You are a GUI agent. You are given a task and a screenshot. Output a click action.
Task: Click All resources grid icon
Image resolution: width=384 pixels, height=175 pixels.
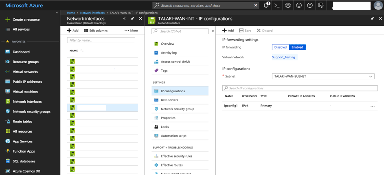click(x=8, y=131)
